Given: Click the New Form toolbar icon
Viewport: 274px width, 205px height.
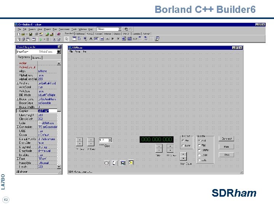Looking at the screenshot, I should pos(34,39).
